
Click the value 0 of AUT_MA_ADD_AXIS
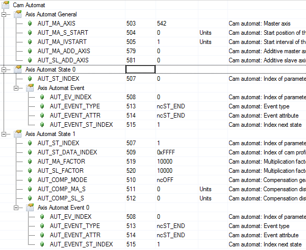[x=159, y=51]
